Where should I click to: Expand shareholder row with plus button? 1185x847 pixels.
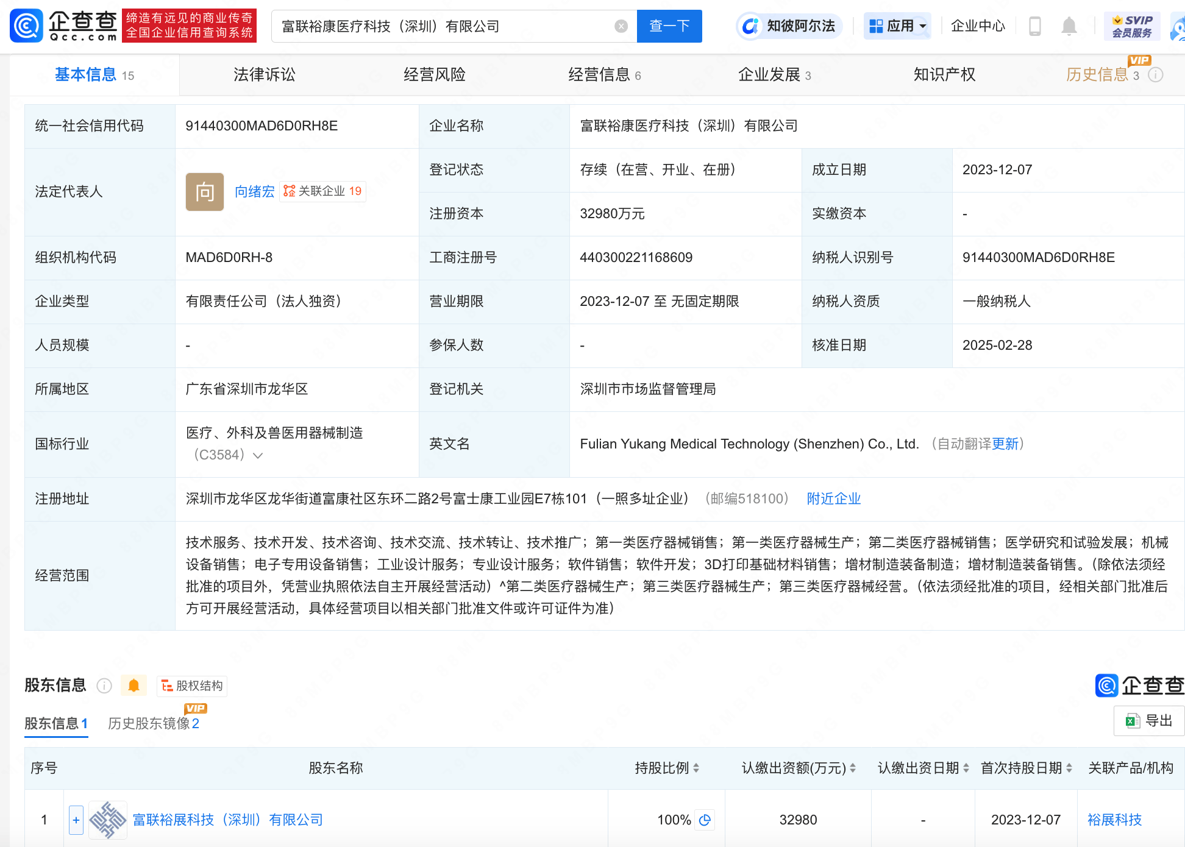[76, 820]
